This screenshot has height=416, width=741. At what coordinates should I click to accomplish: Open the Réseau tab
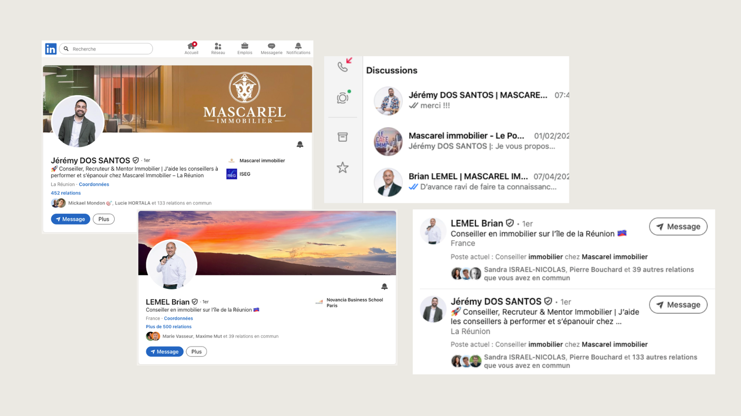click(218, 48)
